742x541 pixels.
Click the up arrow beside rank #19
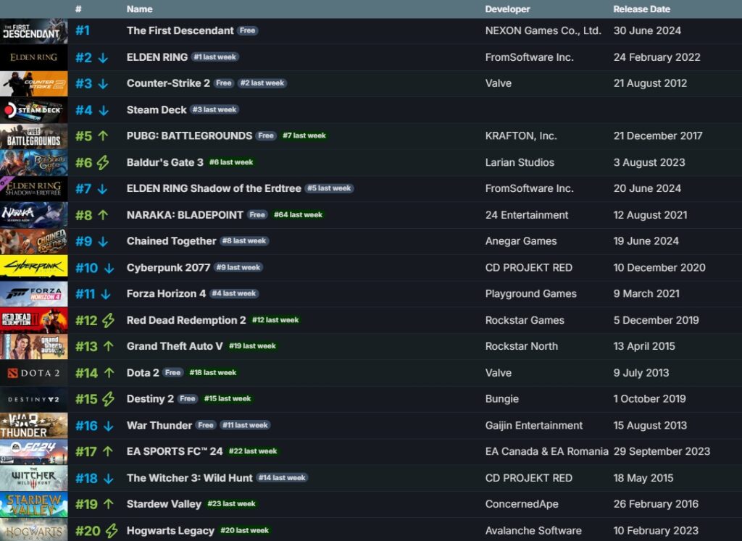point(109,504)
